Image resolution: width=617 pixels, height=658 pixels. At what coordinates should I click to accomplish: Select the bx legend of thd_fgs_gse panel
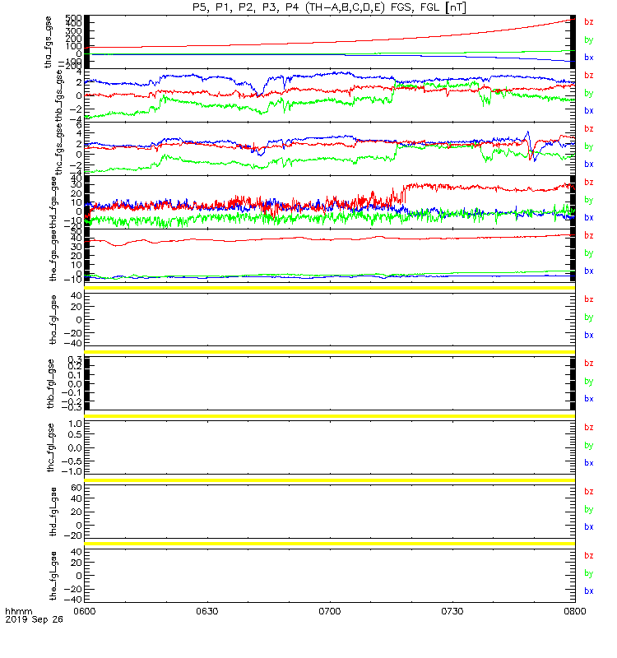(589, 218)
